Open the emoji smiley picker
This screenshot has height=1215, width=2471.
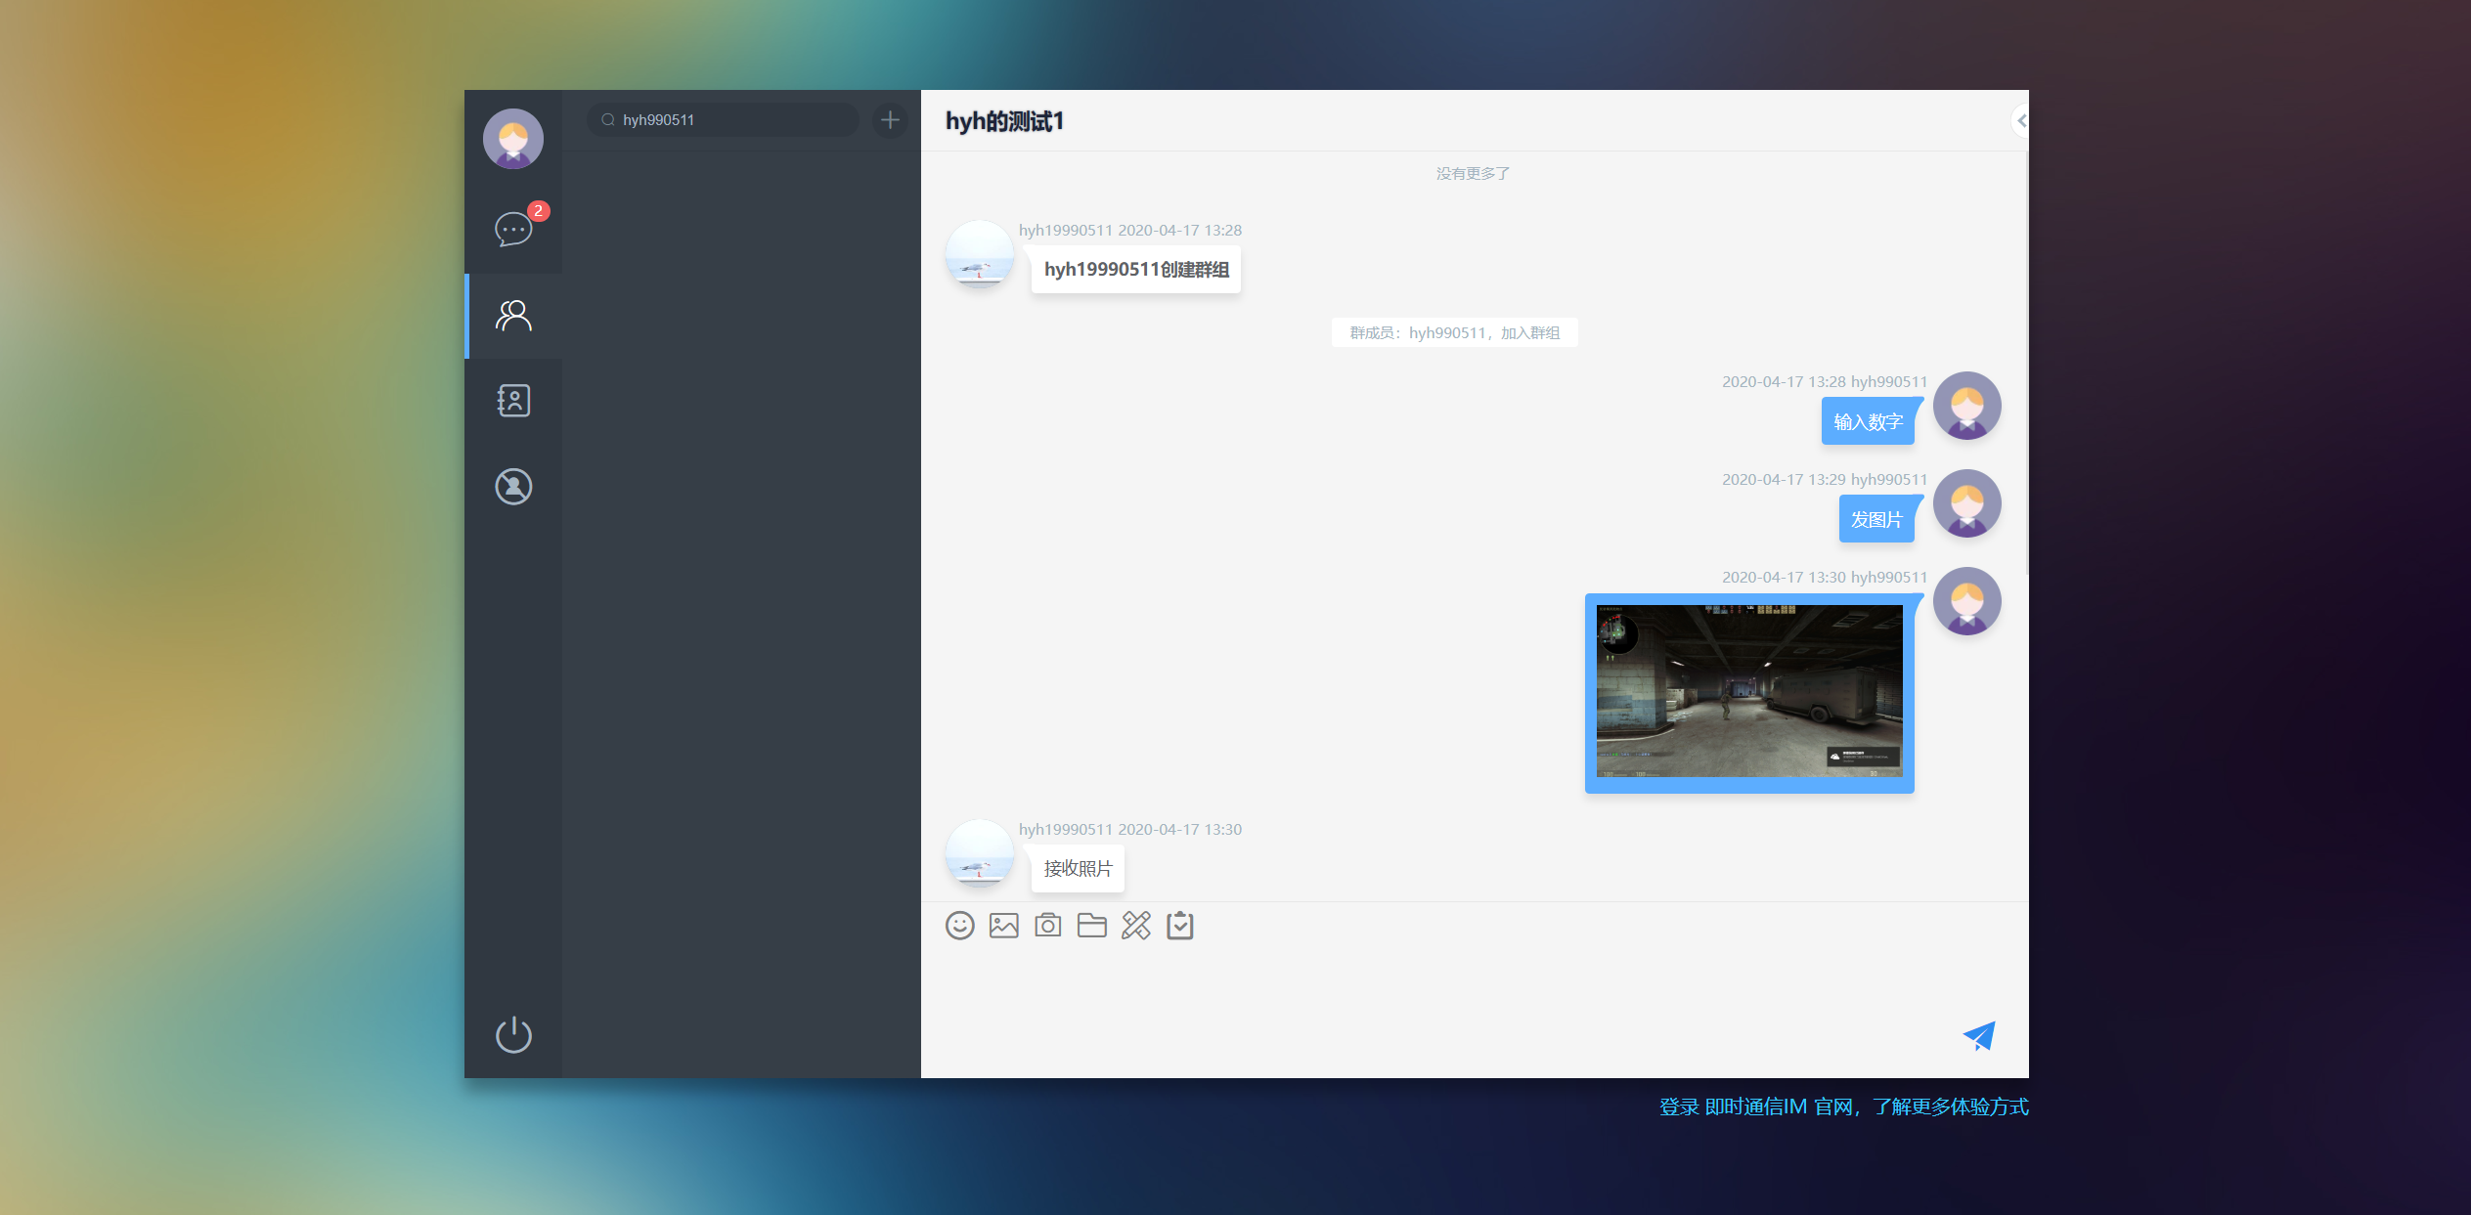pos(959,926)
